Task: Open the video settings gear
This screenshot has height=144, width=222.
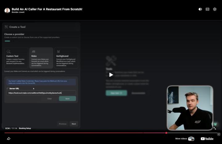Action: 215,9
